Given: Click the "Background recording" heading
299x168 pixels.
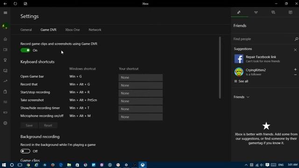Looking at the screenshot, I should [x=40, y=137].
